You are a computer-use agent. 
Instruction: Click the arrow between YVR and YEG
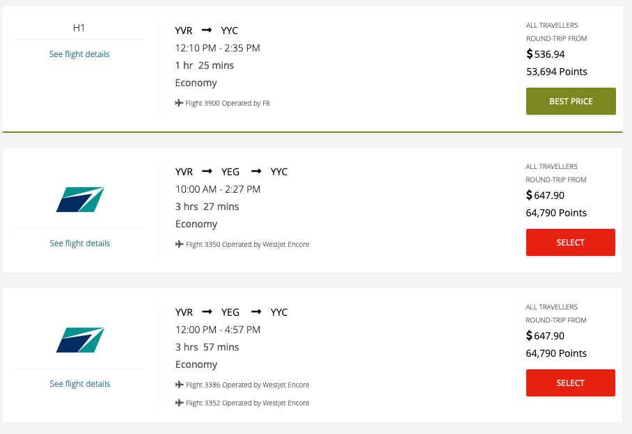pyautogui.click(x=206, y=171)
